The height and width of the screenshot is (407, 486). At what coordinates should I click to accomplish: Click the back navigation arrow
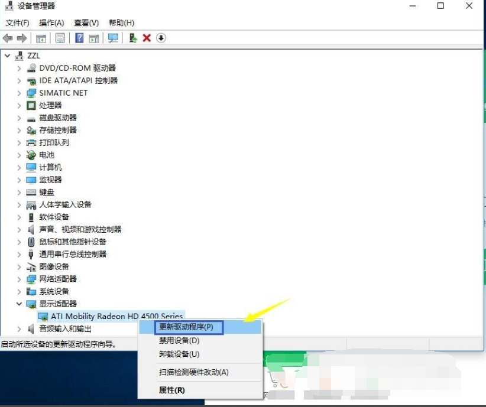(x=8, y=38)
